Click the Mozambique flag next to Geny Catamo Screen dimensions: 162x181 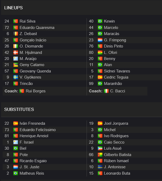tap(16, 65)
